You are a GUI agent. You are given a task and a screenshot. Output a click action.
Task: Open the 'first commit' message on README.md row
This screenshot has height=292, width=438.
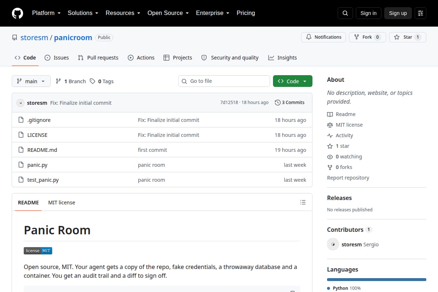tap(152, 150)
